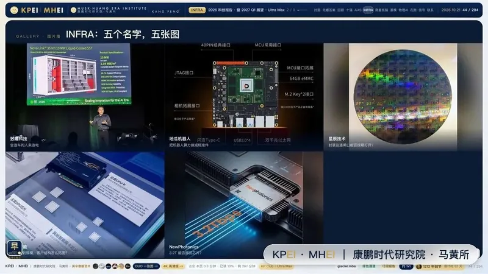Open the 封面 nav tab
The image size is (488, 274).
(x=317, y=10)
